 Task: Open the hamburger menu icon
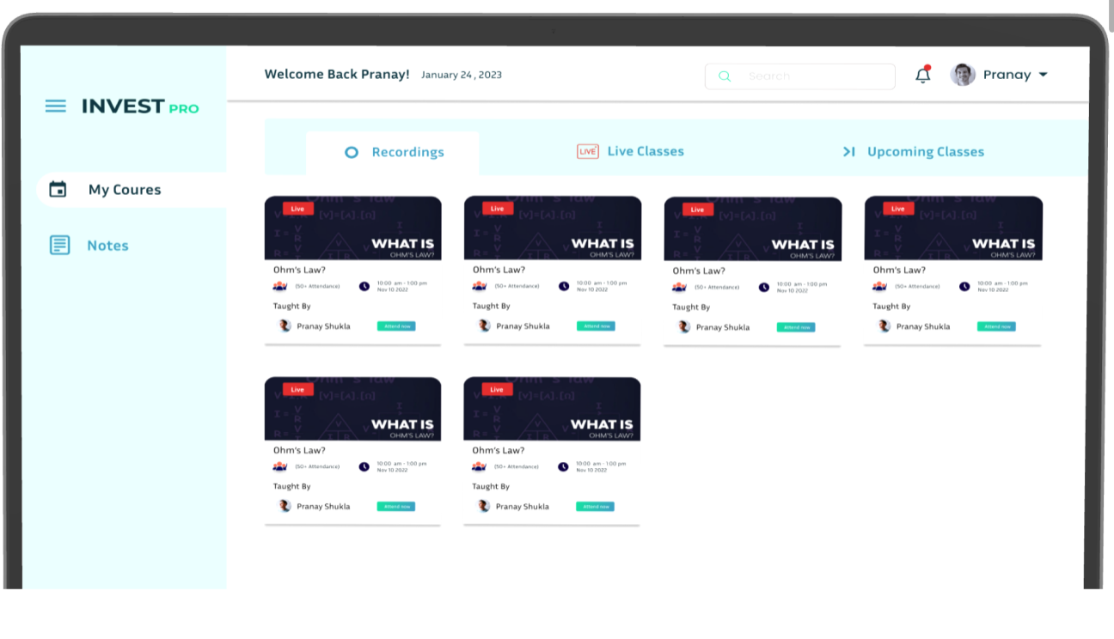tap(56, 106)
